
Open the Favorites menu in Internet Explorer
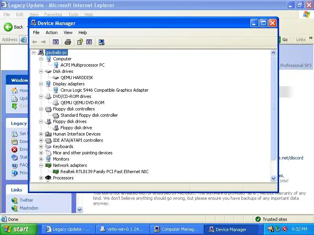pos(53,14)
